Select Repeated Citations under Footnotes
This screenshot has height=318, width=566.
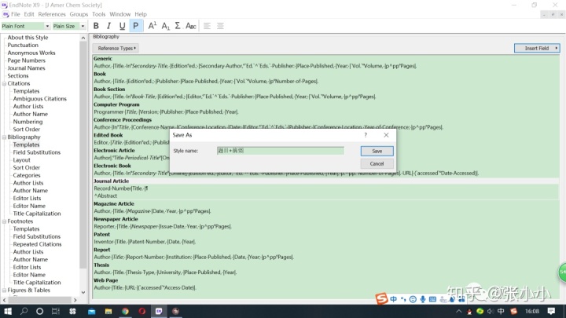pyautogui.click(x=37, y=244)
